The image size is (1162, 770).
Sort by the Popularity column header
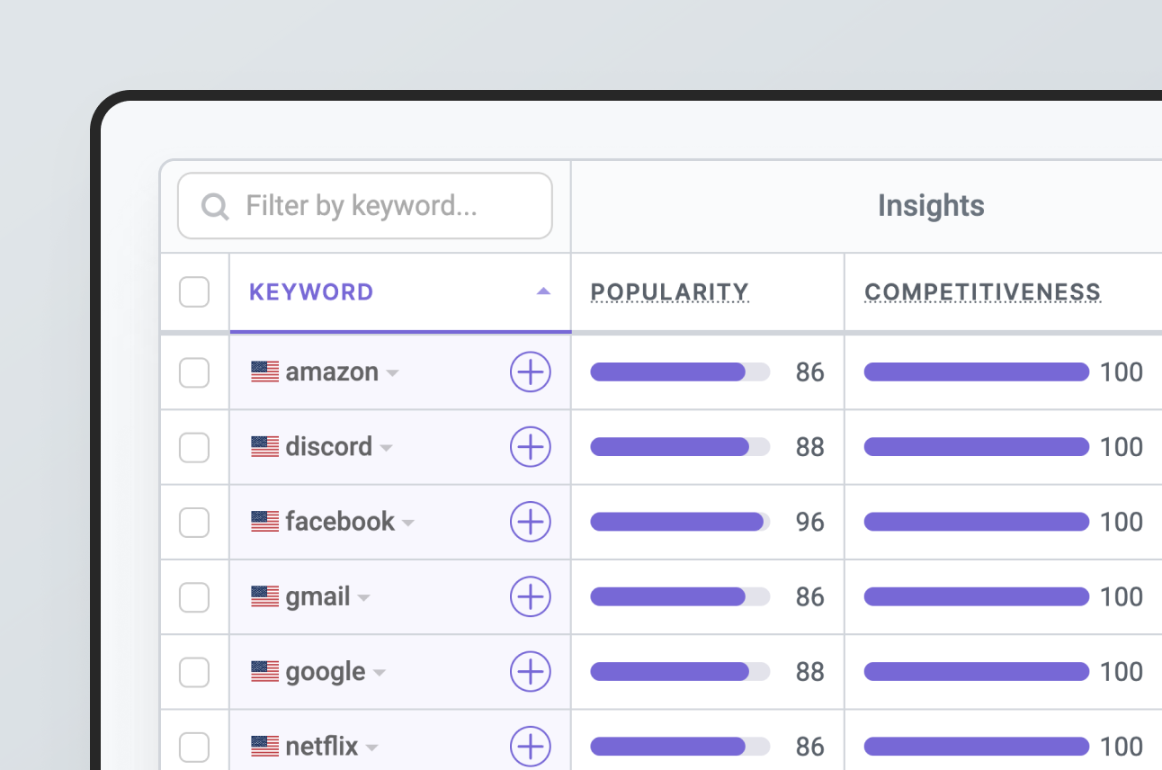(x=669, y=292)
